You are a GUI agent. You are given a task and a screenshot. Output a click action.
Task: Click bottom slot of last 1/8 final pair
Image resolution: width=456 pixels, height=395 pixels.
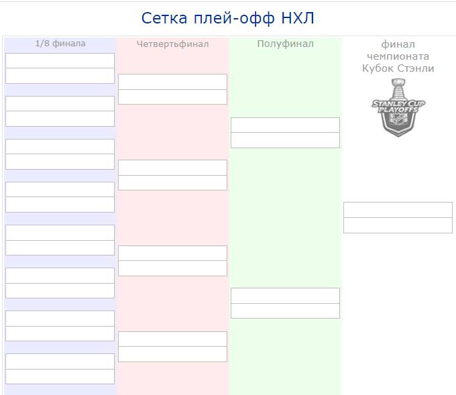pyautogui.click(x=60, y=376)
